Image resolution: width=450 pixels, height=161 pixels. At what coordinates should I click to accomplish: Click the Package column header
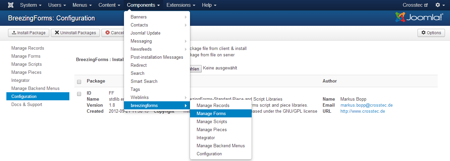coord(96,81)
